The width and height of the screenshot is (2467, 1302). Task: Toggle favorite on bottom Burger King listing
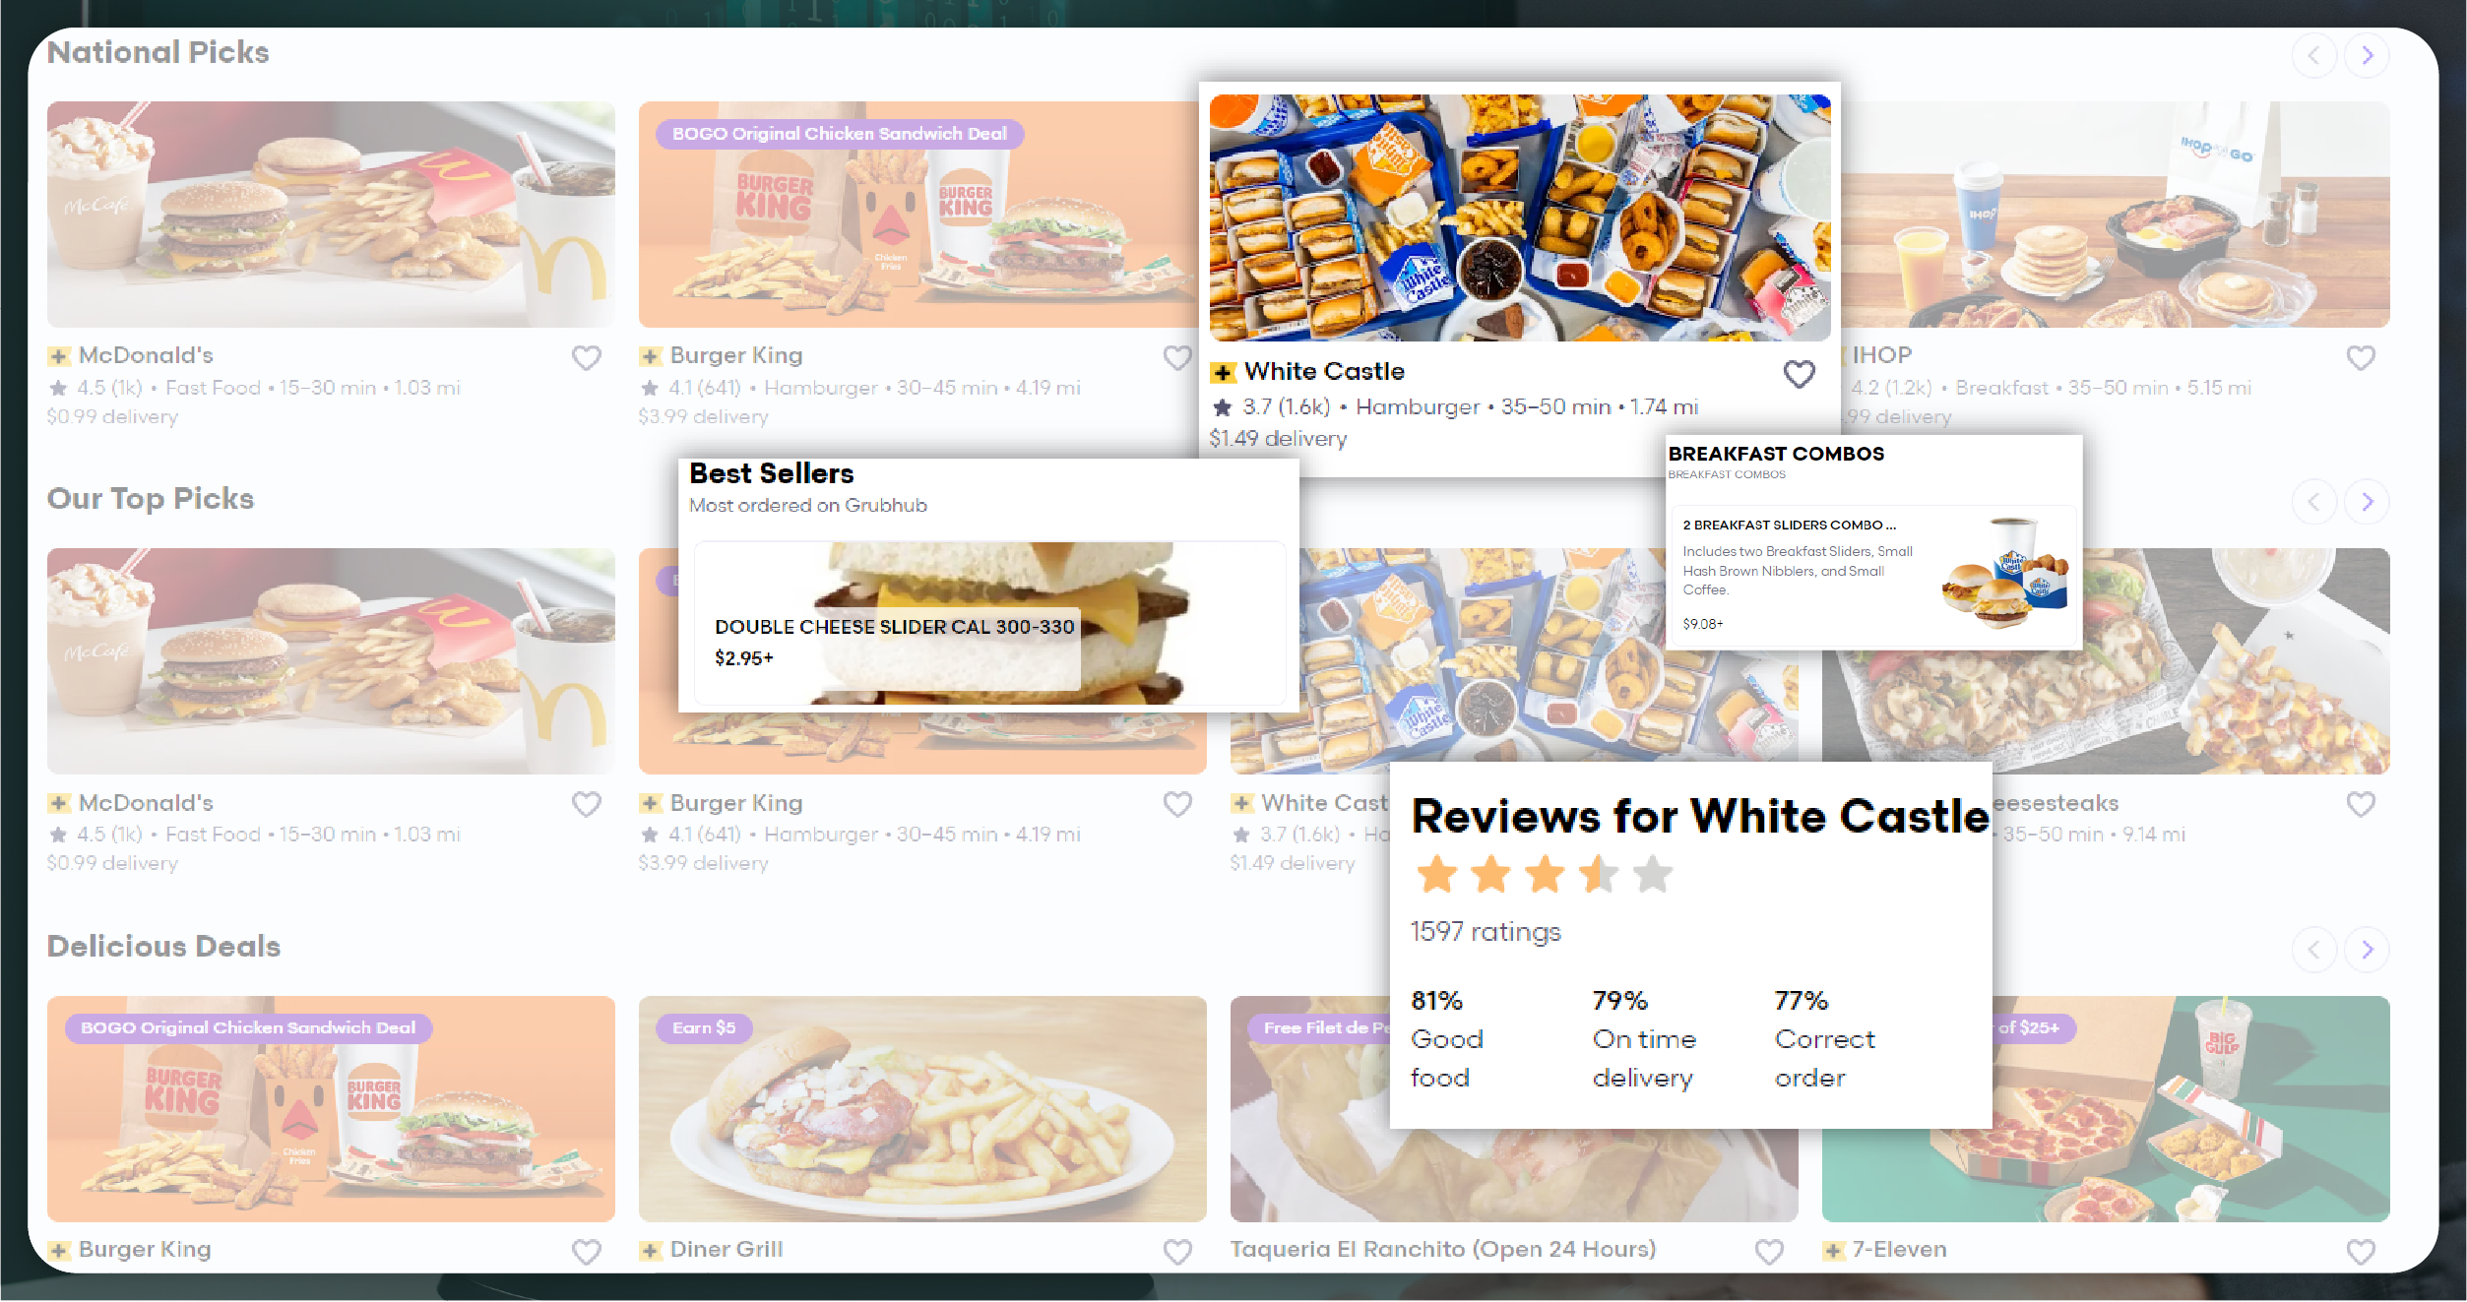click(584, 1252)
